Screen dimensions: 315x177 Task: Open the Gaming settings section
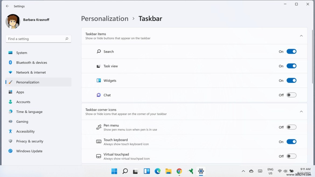(x=23, y=121)
